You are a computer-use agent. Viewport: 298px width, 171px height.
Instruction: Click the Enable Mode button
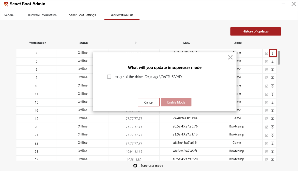(x=176, y=102)
